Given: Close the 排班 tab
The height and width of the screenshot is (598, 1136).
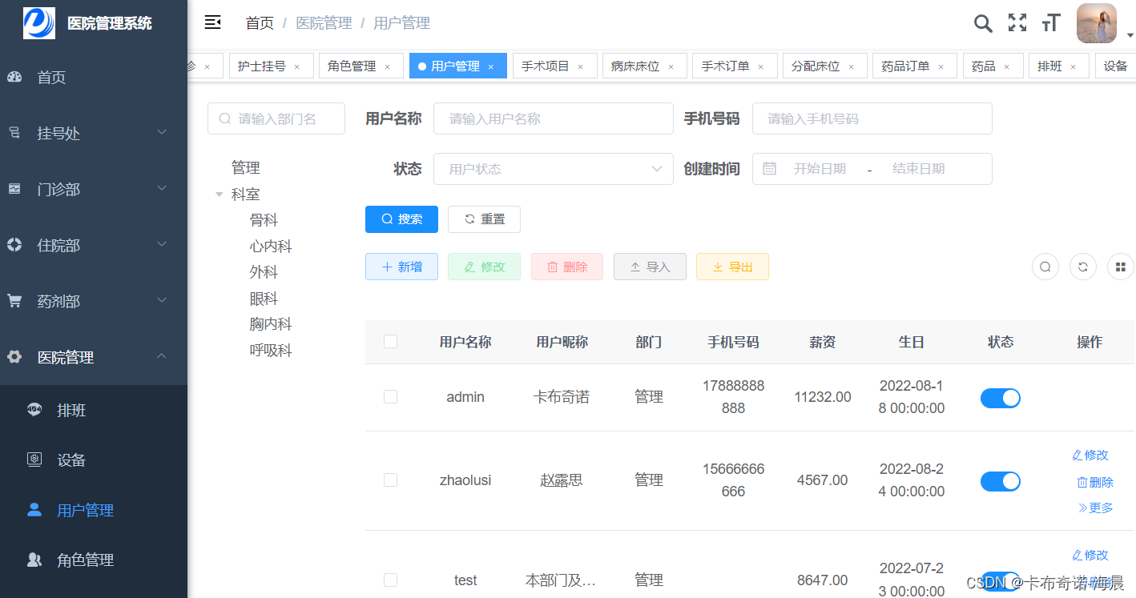Looking at the screenshot, I should point(1073,66).
